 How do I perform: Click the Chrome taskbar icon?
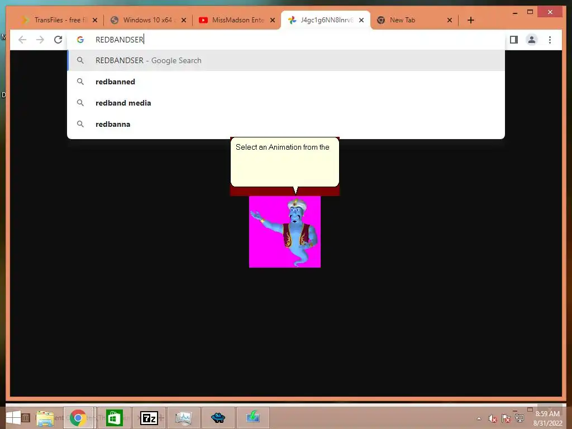(78, 418)
